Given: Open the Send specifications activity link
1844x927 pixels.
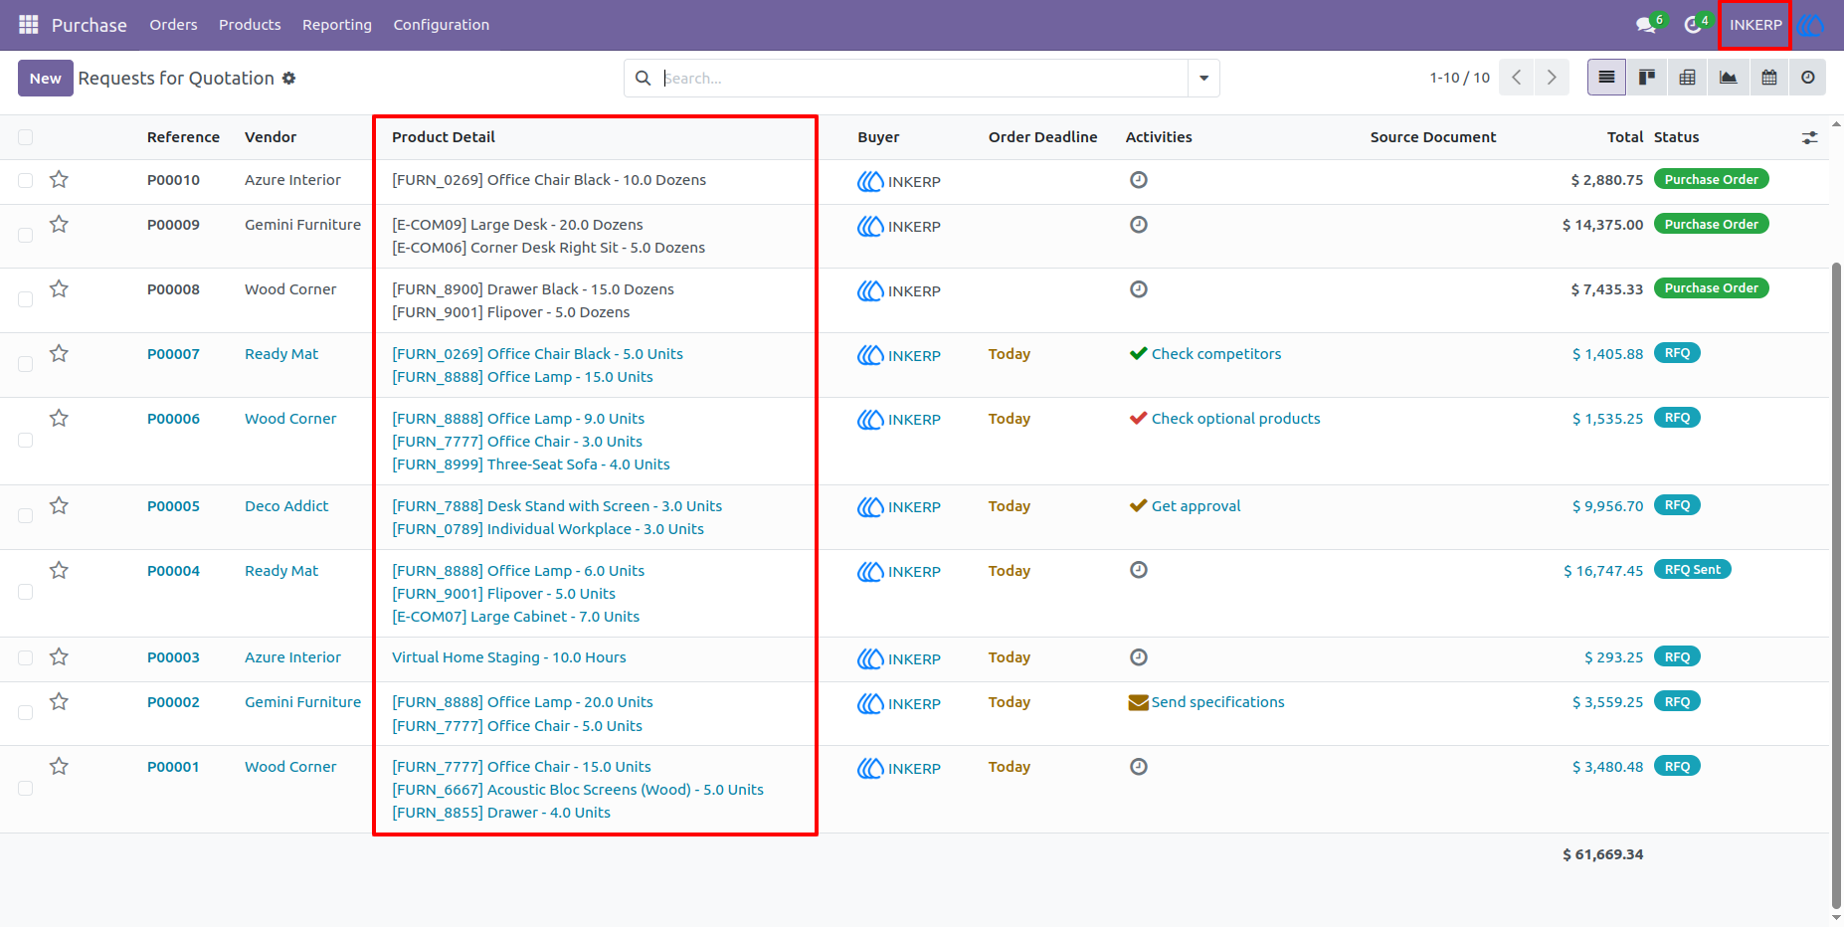Looking at the screenshot, I should click(1218, 702).
